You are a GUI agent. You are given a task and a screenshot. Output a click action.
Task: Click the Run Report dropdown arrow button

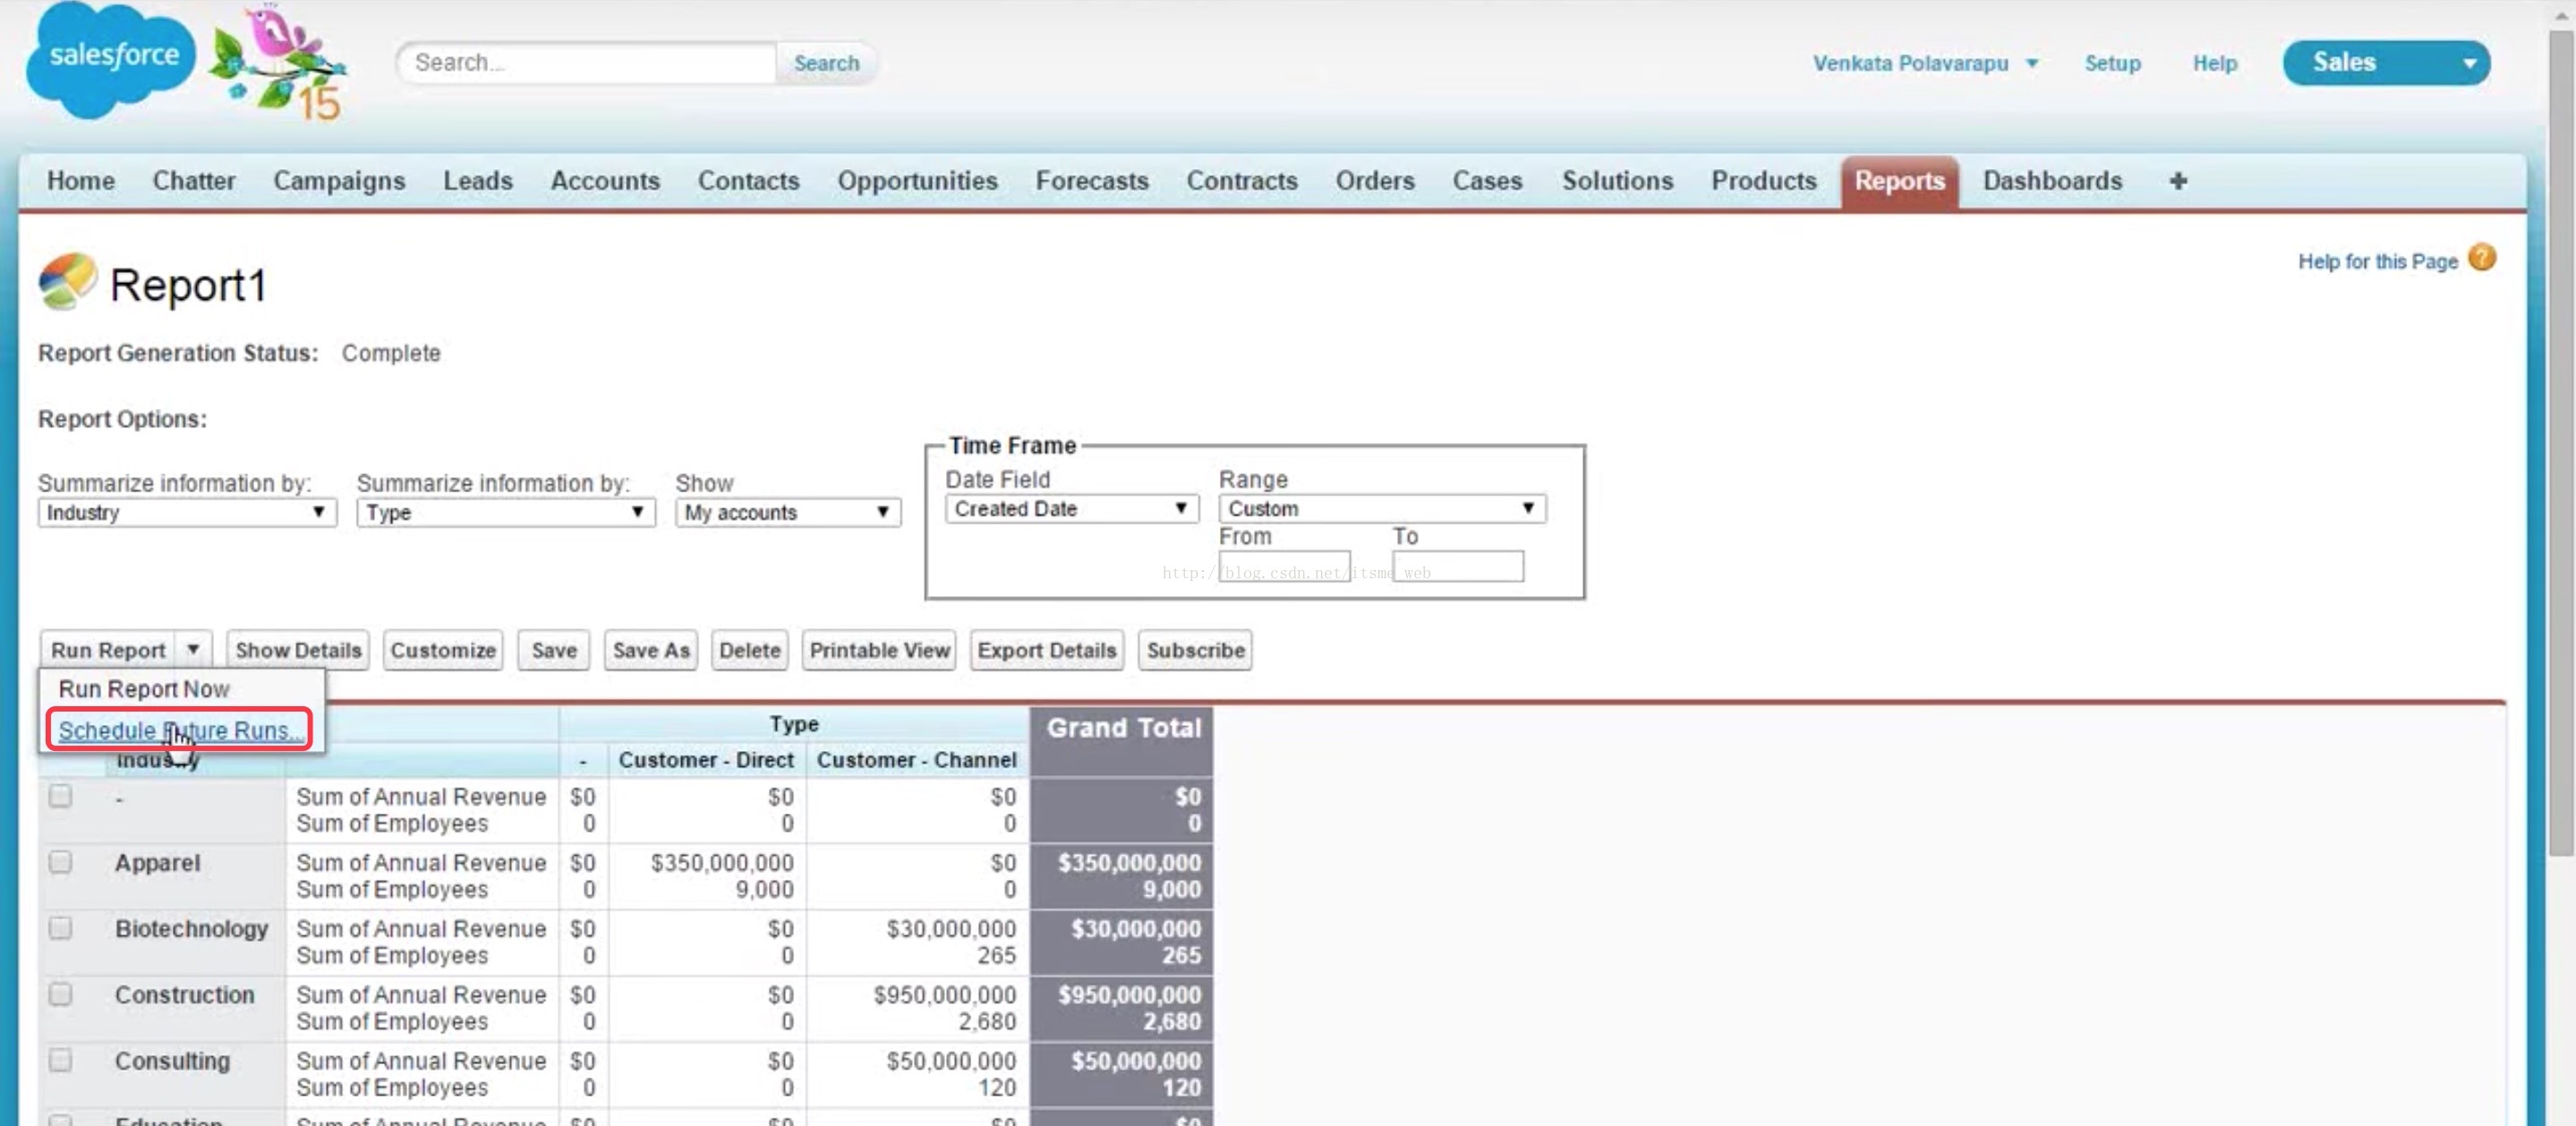(193, 650)
